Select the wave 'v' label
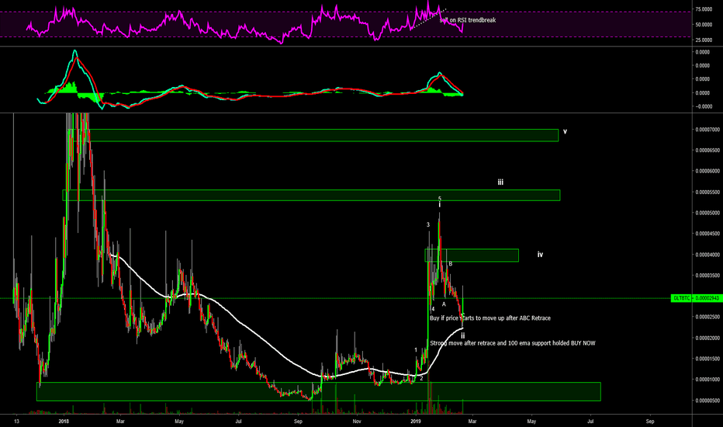The height and width of the screenshot is (427, 723). 565,131
